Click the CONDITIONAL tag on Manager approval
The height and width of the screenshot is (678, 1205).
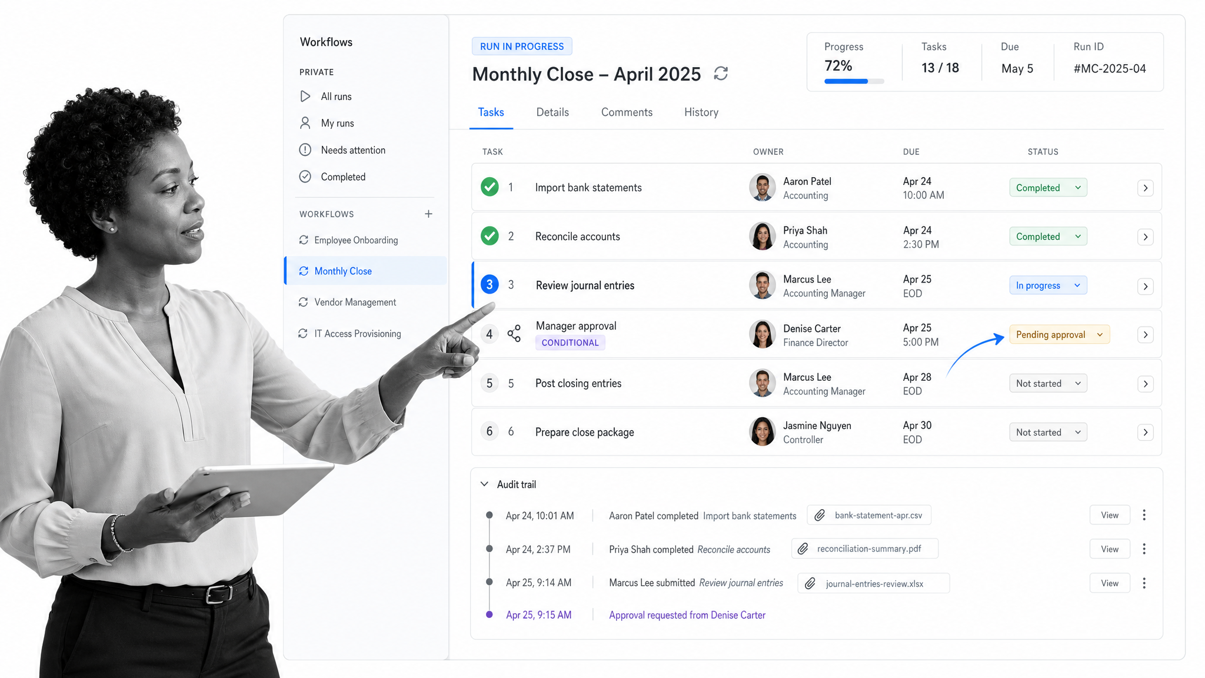pyautogui.click(x=570, y=343)
